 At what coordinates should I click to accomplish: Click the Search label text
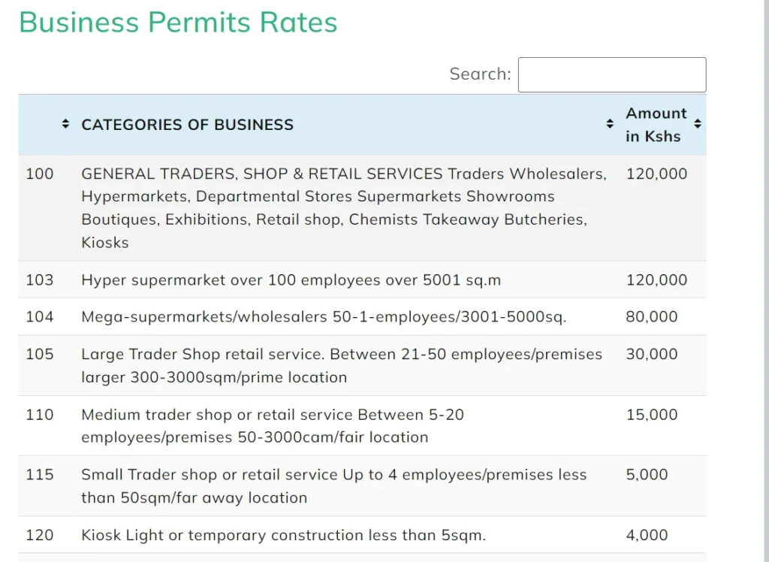(479, 74)
